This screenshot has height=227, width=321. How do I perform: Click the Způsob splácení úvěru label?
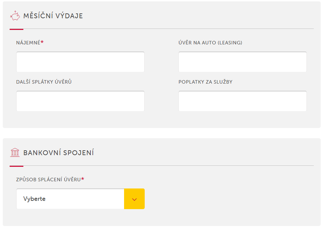(48, 180)
